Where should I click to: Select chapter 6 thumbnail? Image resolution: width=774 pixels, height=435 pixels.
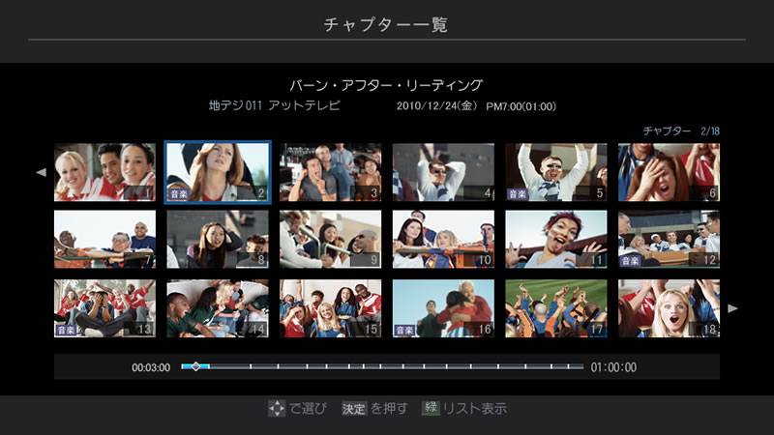pyautogui.click(x=669, y=172)
